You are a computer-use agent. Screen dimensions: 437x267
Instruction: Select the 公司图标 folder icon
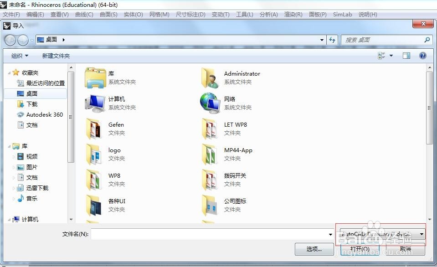click(210, 205)
